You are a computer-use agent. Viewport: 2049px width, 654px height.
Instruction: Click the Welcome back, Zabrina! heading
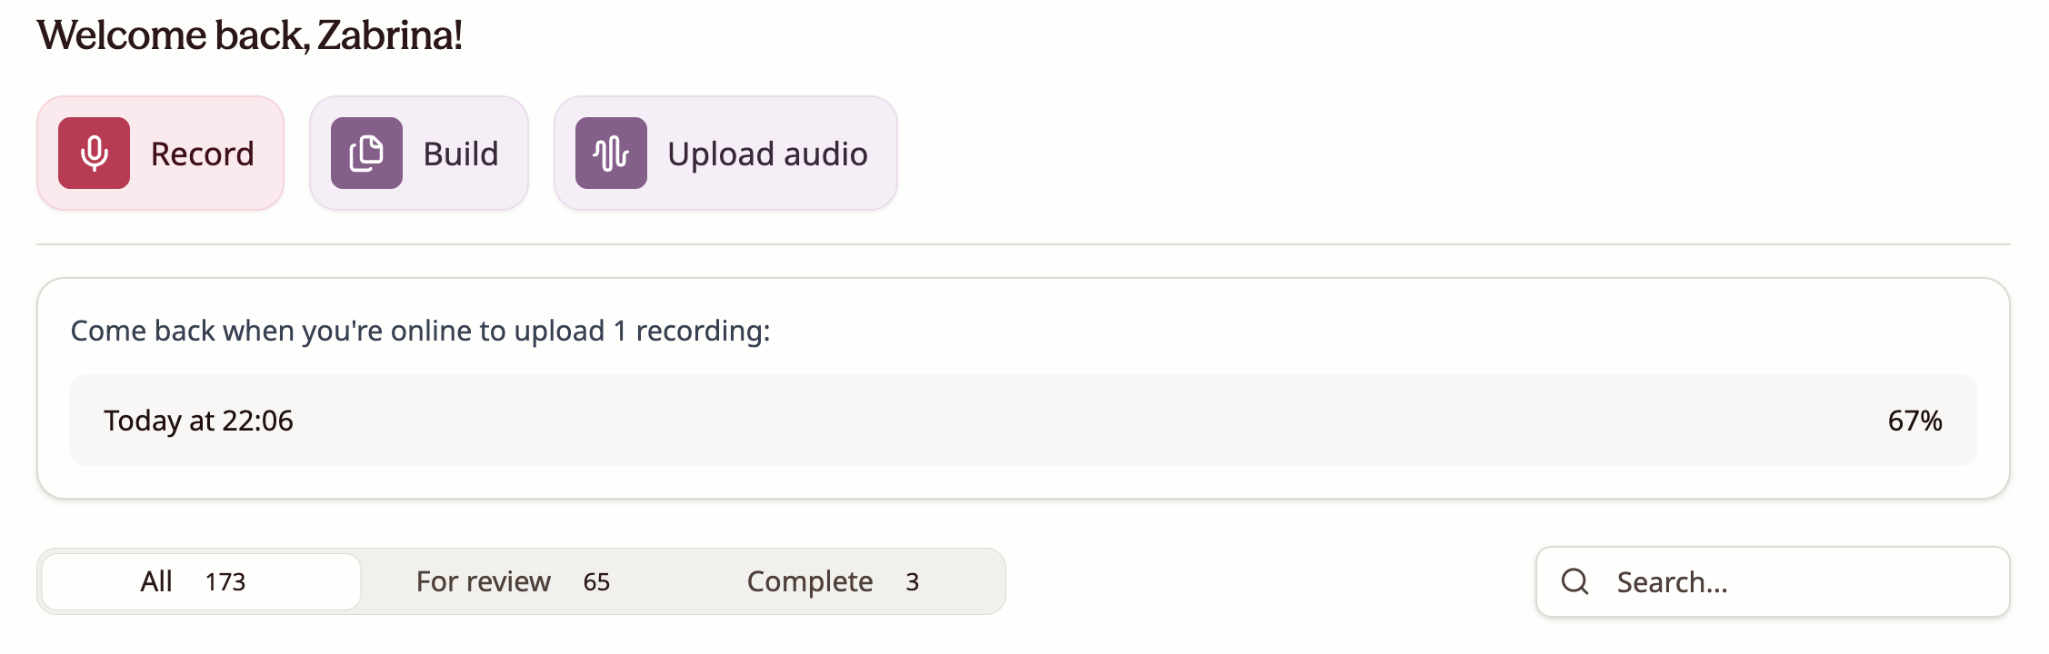tap(250, 35)
